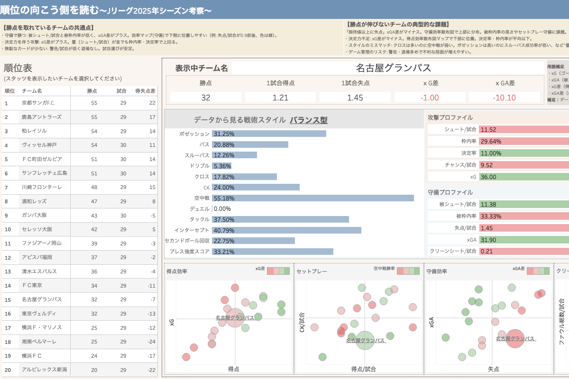Select the チャンス/試合 9.52 bar
This screenshot has height=379, width=569.
[524, 165]
